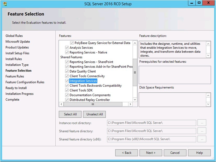Open setup Help
Screen dimensions: 216x162
pyautogui.click(x=199, y=153)
